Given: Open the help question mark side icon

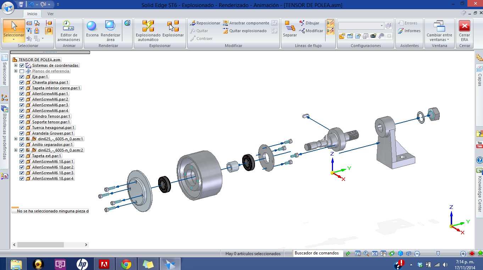Looking at the screenshot, I should click(x=479, y=160).
